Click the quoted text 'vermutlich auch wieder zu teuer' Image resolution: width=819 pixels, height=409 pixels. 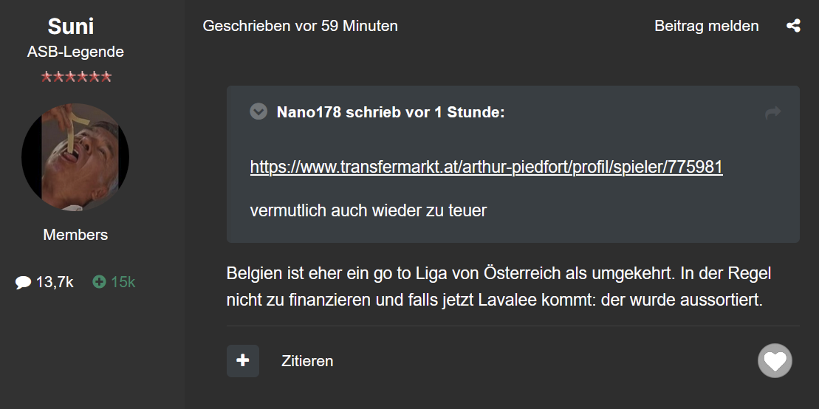click(368, 210)
